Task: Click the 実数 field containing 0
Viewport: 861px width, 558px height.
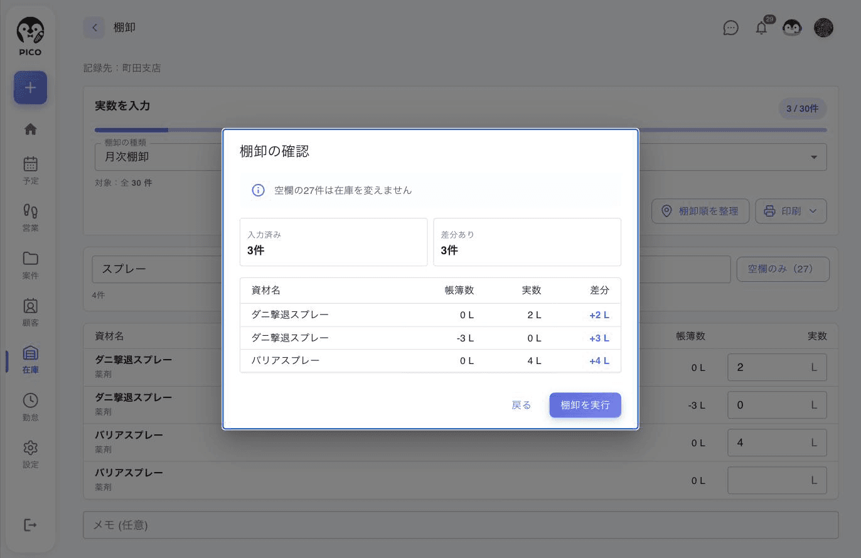Action: (x=777, y=405)
